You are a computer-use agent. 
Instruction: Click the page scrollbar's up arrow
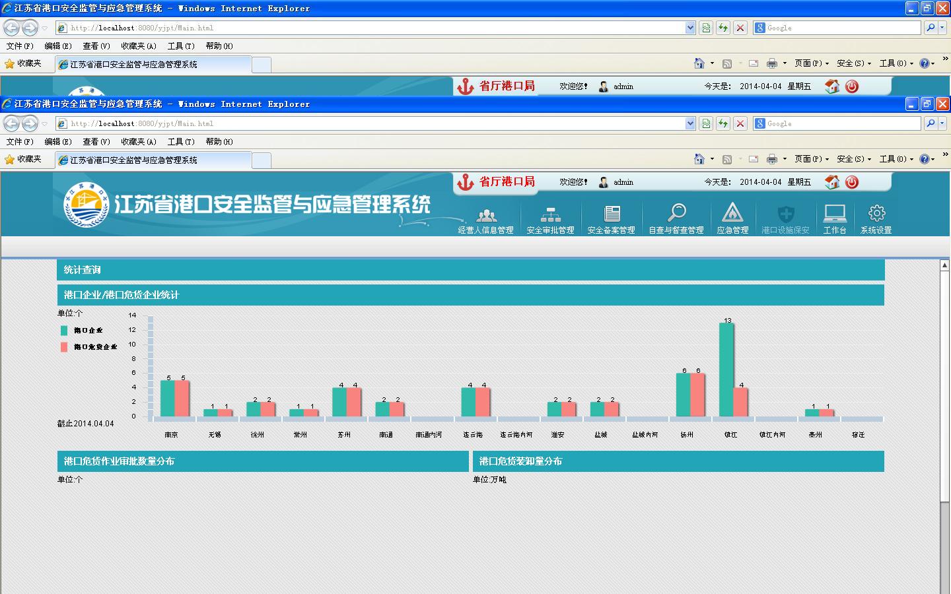click(x=944, y=265)
